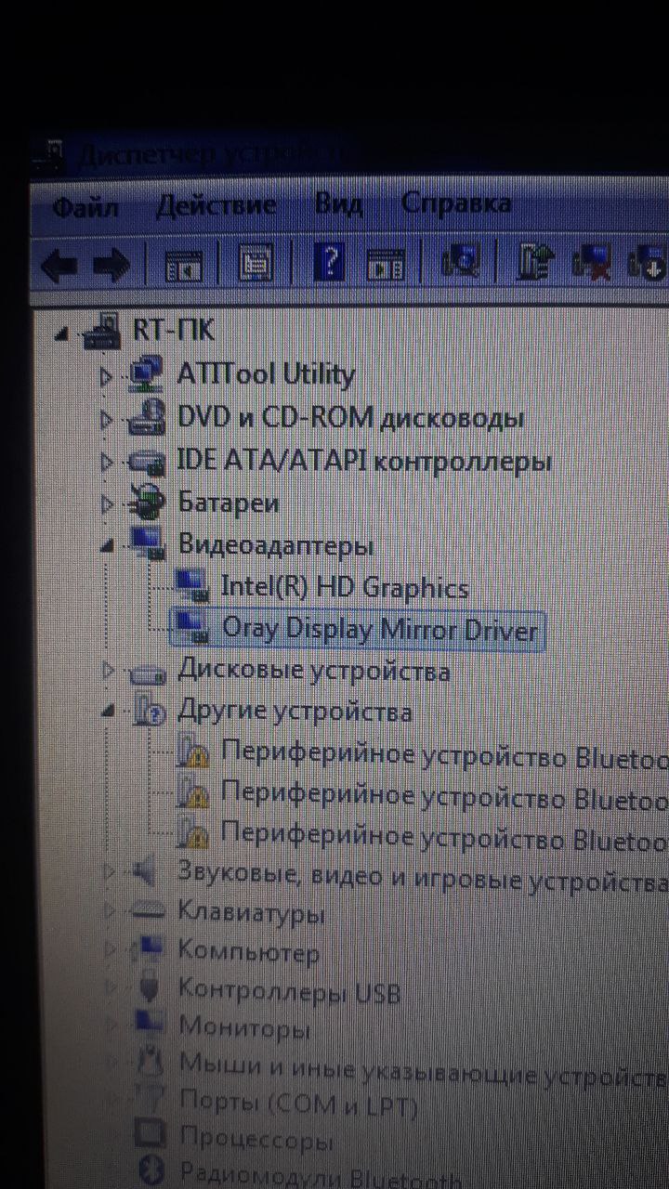Open the Файл menu
Viewport: 669px width, 1189px height.
[x=85, y=206]
